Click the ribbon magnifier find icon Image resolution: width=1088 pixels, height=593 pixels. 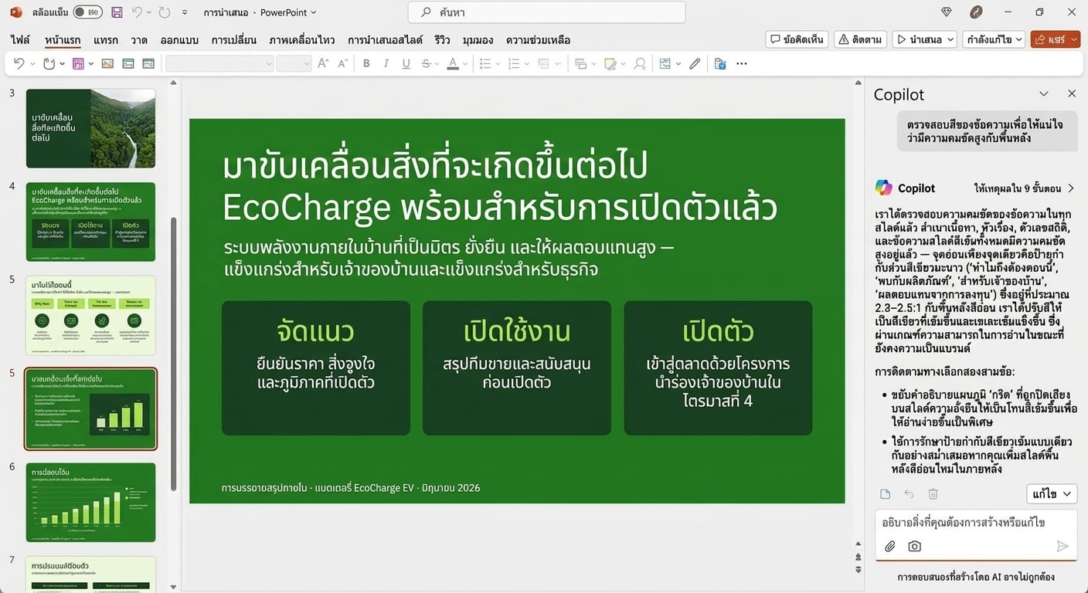pyautogui.click(x=639, y=63)
